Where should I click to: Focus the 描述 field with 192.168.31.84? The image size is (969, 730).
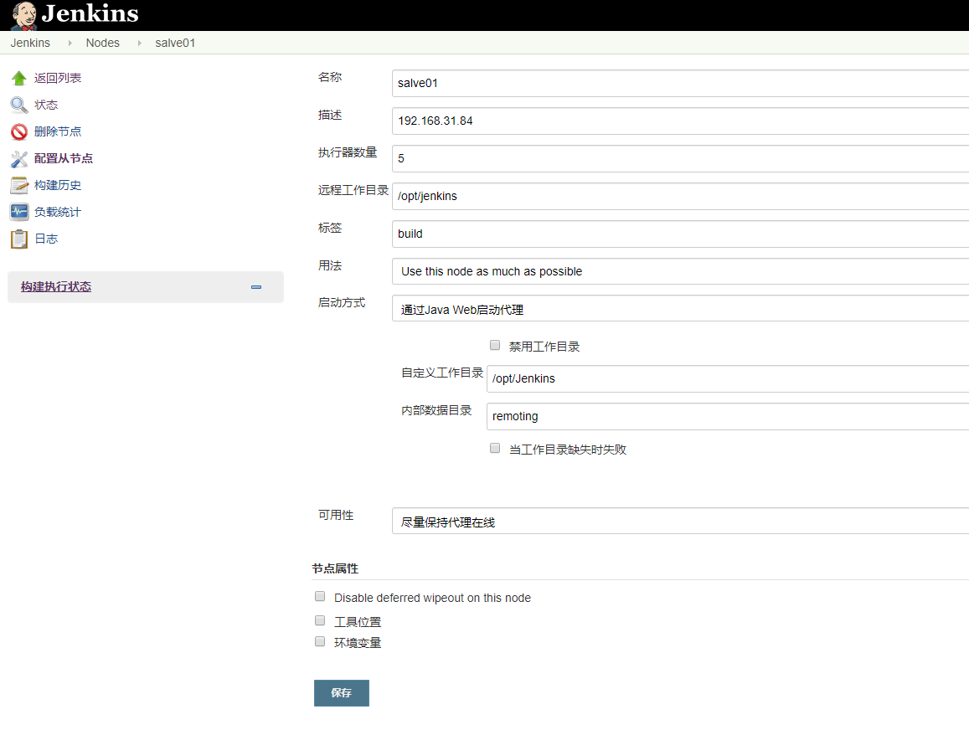[x=680, y=121]
